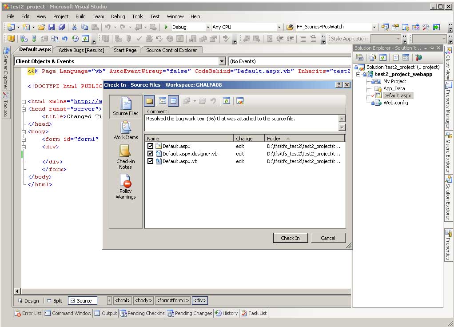This screenshot has height=327, width=454.
Task: Open the History bottom panel tab
Action: pos(227,313)
